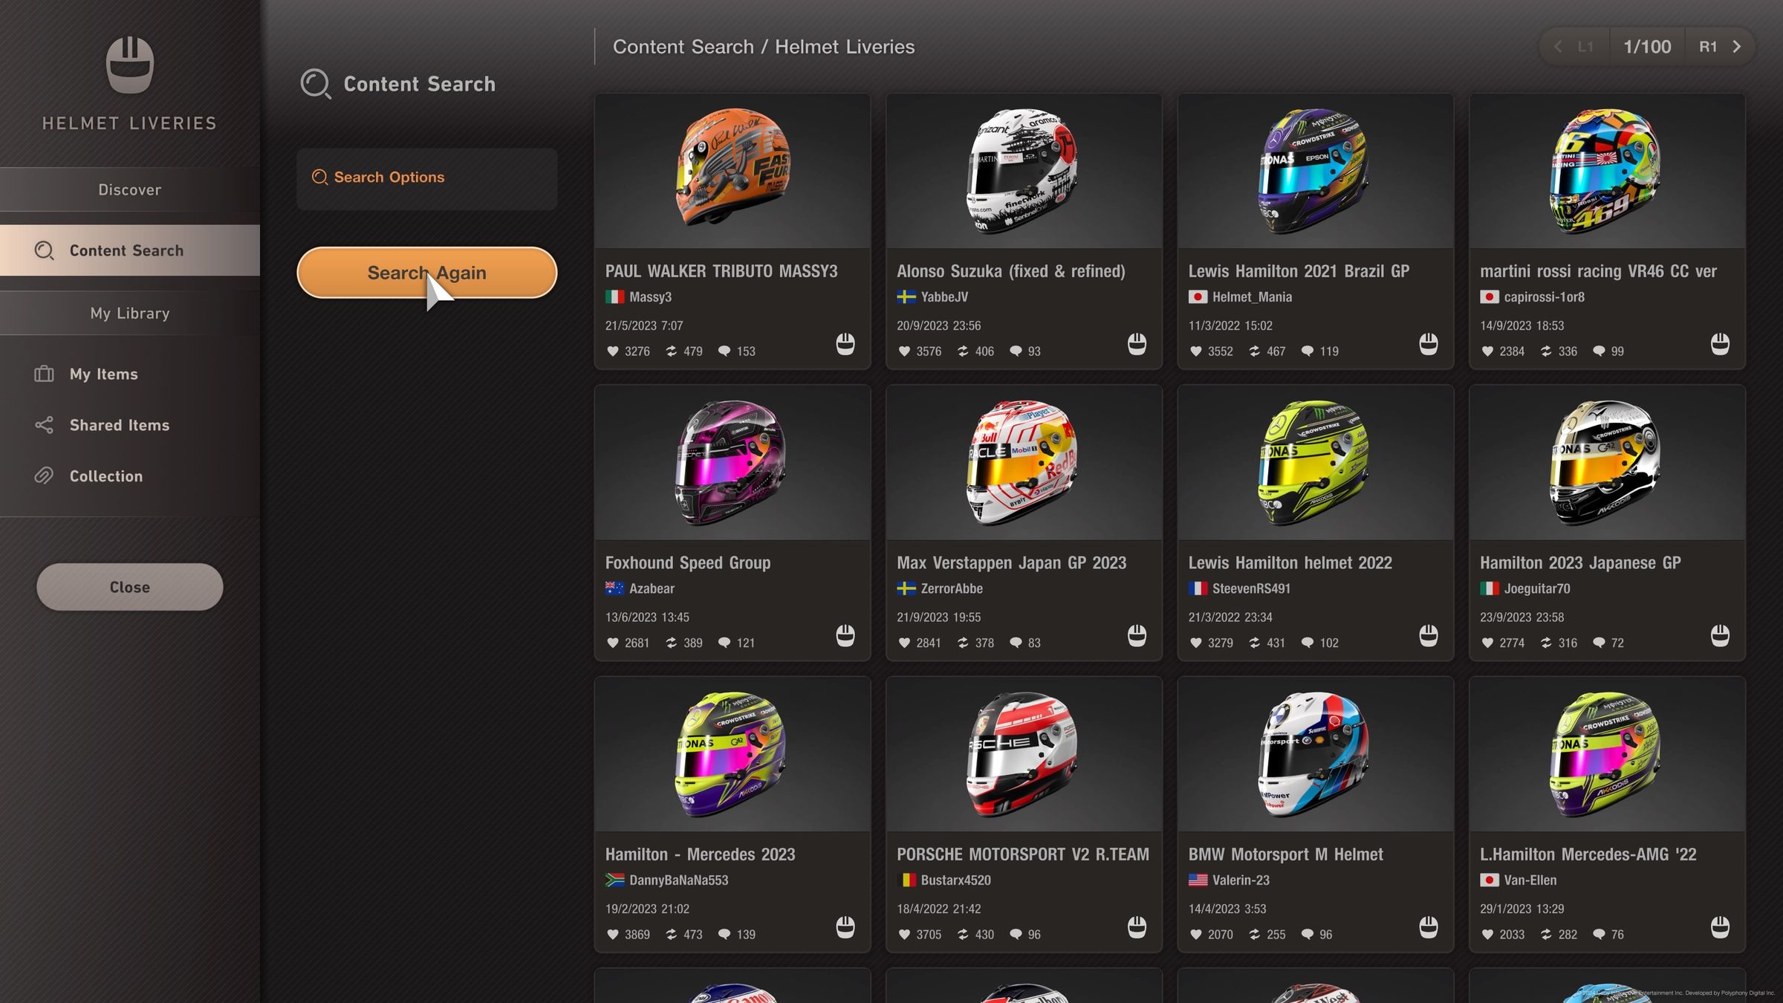This screenshot has width=1783, height=1003.
Task: Click the heart icon on PORSCHE MOTORSPORT V2 card
Action: 904,935
